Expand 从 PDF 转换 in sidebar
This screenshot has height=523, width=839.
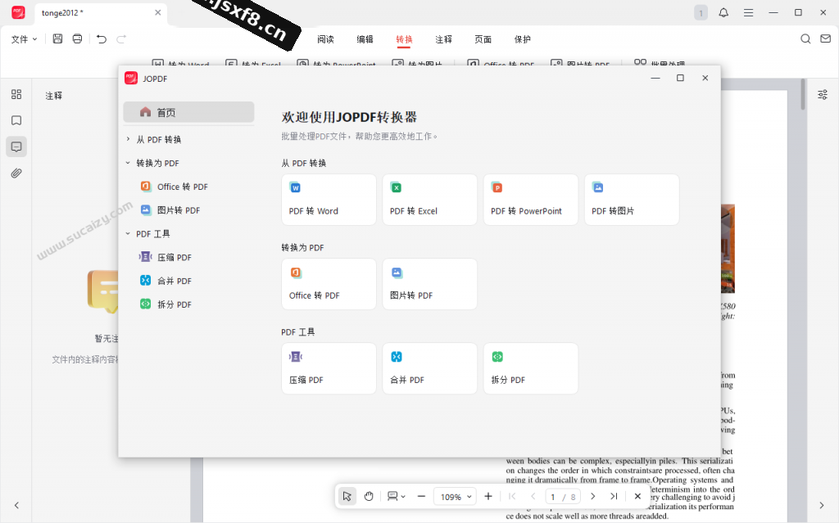pyautogui.click(x=128, y=139)
